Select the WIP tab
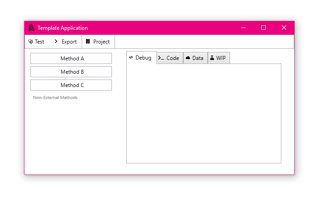Screen dimensions: 325x202 point(219,58)
